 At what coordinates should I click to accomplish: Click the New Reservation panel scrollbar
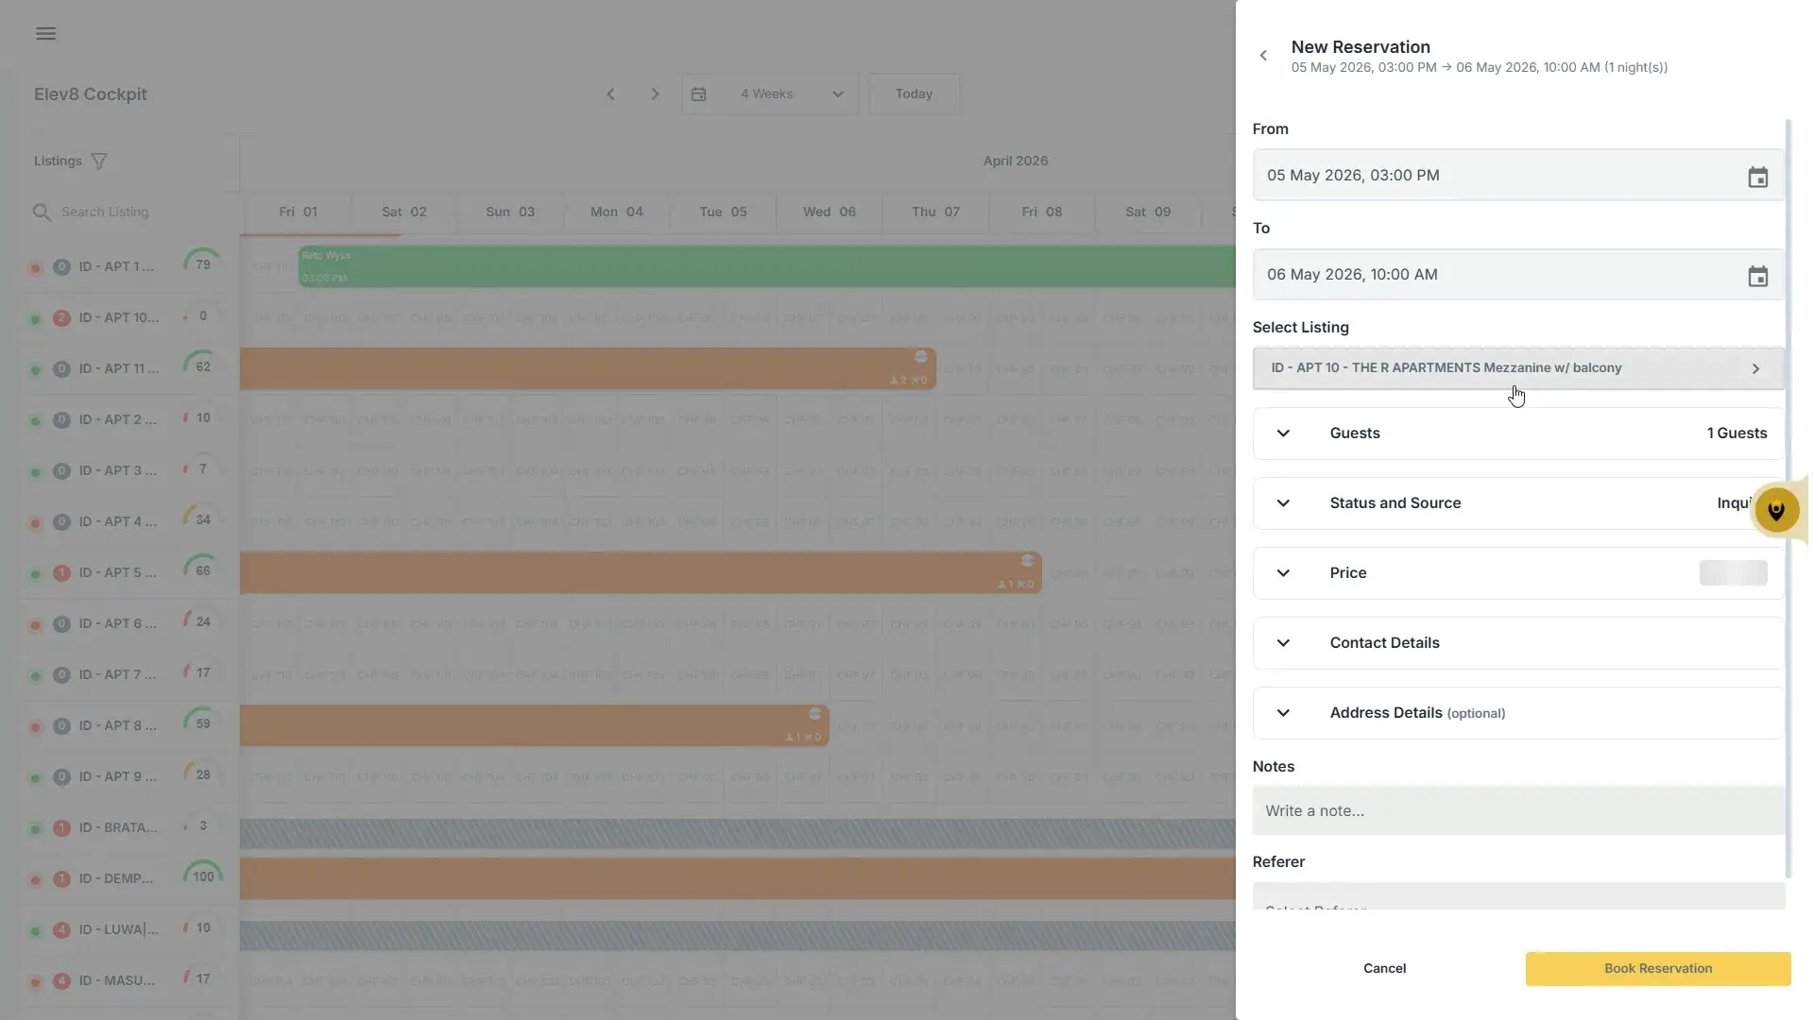tap(1788, 498)
